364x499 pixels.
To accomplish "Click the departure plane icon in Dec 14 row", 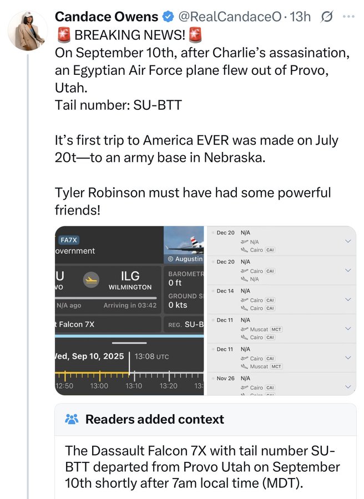I will click(x=244, y=301).
